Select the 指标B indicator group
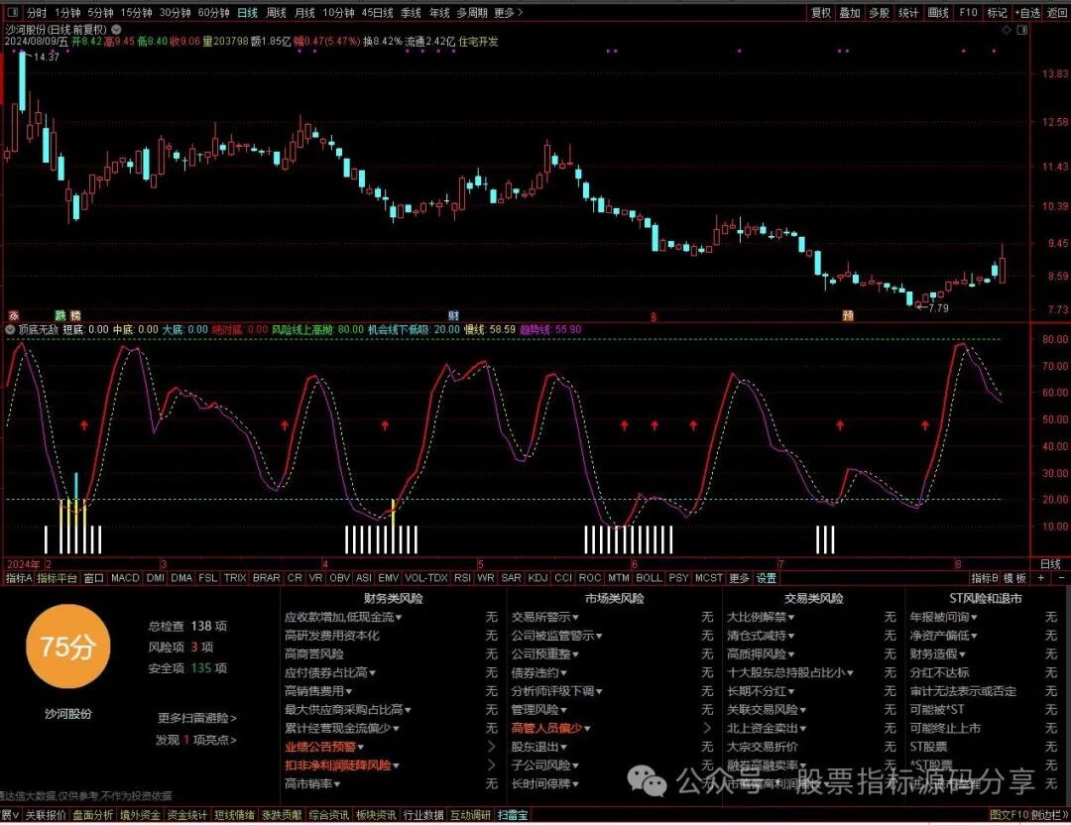 [x=985, y=578]
